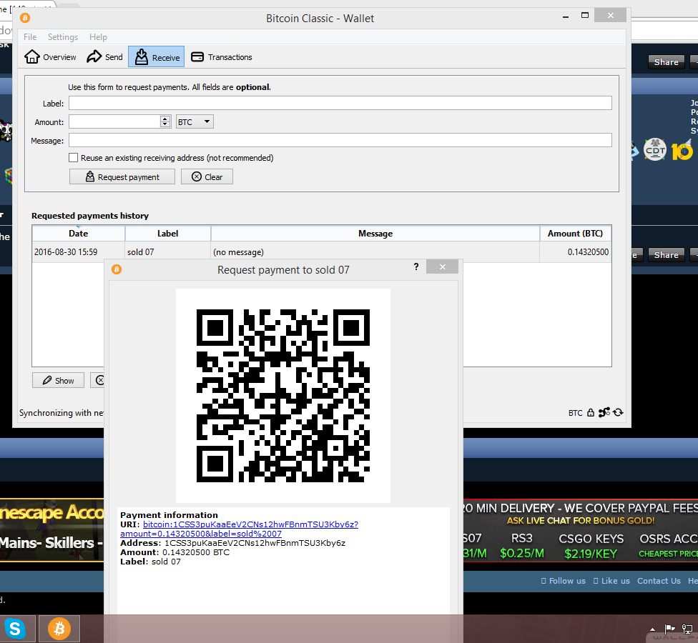The image size is (698, 643).
Task: Click upper Share button in browser page
Action: pyautogui.click(x=666, y=62)
